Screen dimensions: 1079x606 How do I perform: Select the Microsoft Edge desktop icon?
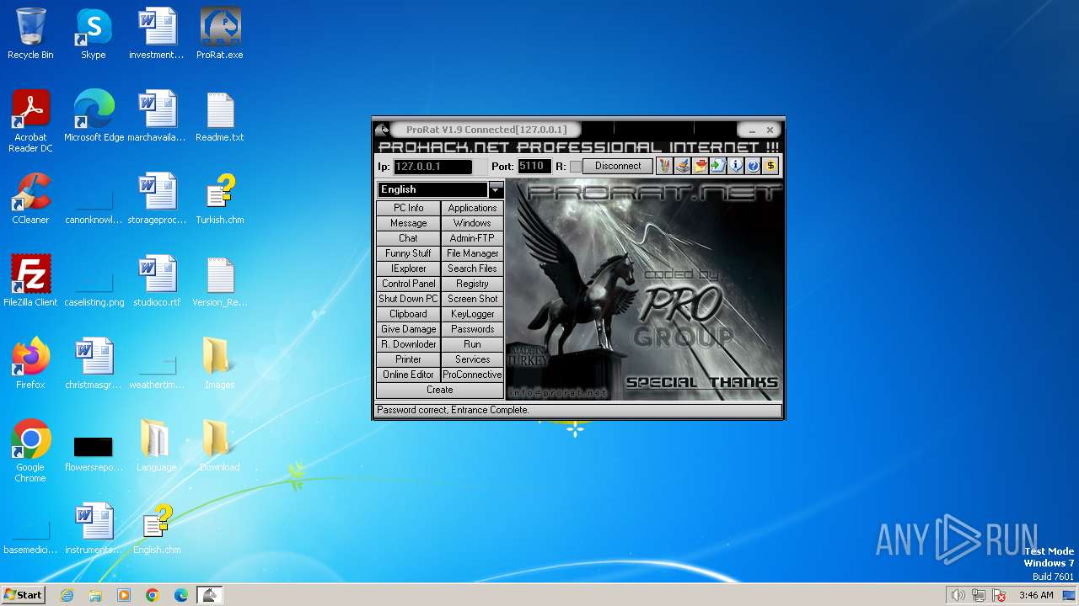tap(94, 117)
